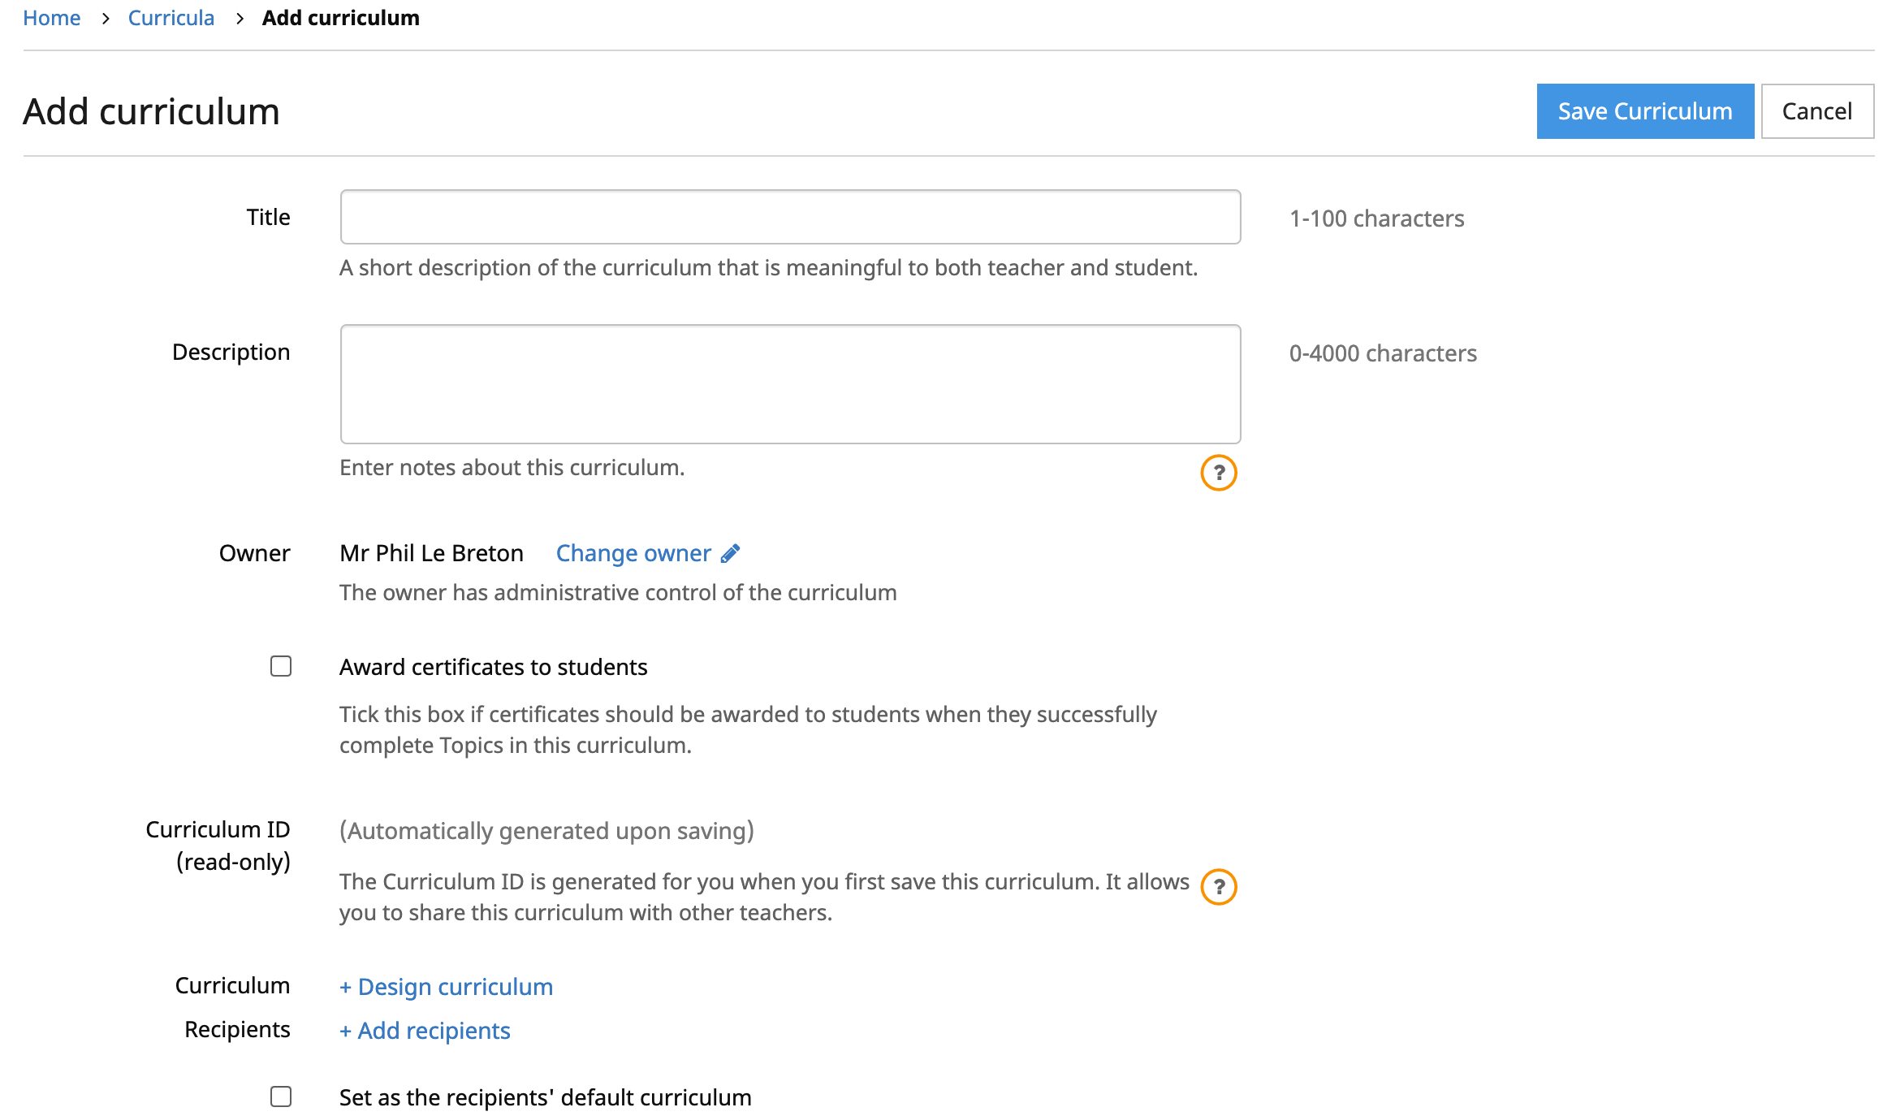The width and height of the screenshot is (1883, 1116).
Task: Click the Add recipients link
Action: pyautogui.click(x=425, y=1031)
